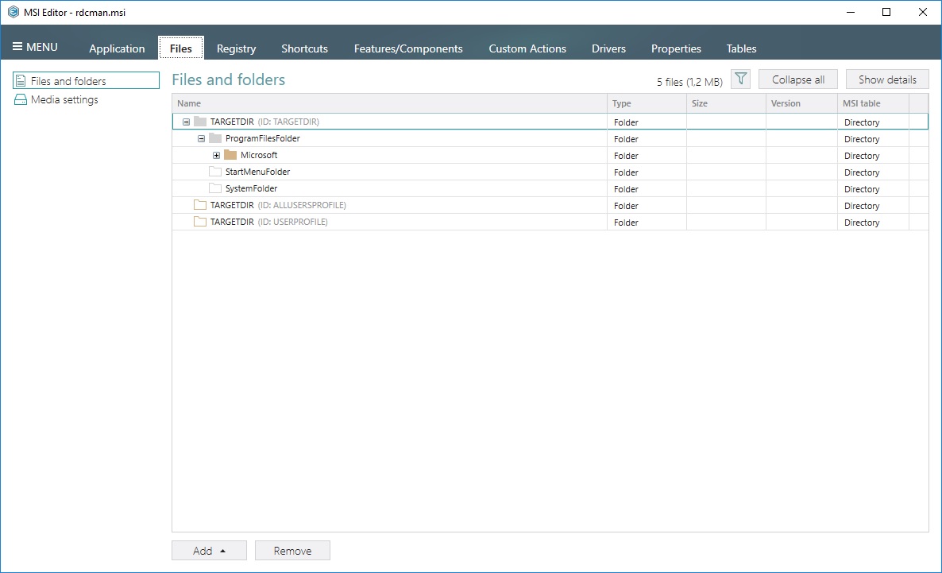Sort by the Name column header
This screenshot has width=942, height=573.
click(389, 103)
